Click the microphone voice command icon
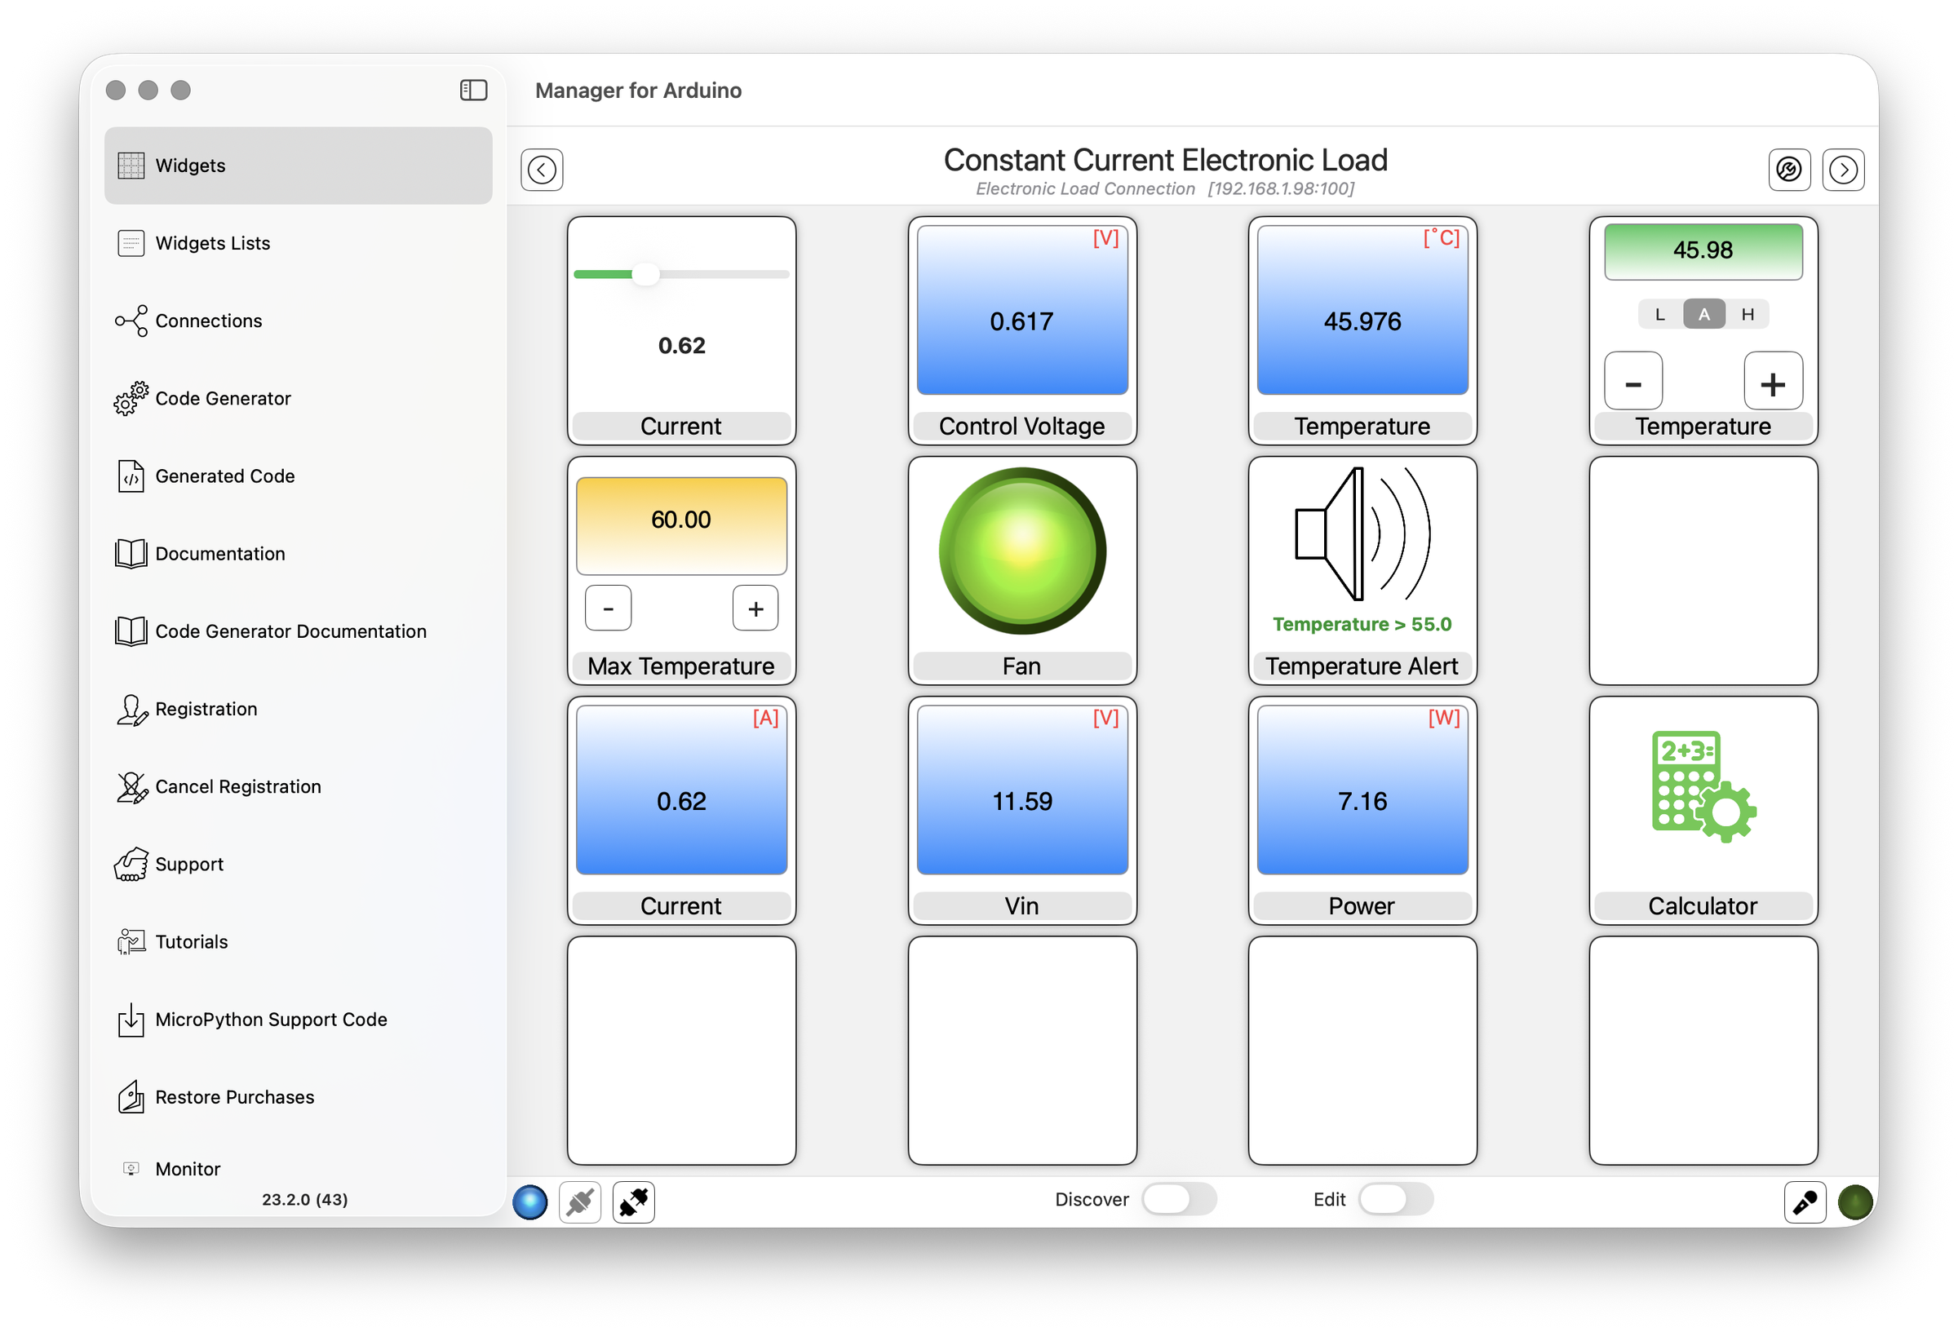 click(1805, 1201)
